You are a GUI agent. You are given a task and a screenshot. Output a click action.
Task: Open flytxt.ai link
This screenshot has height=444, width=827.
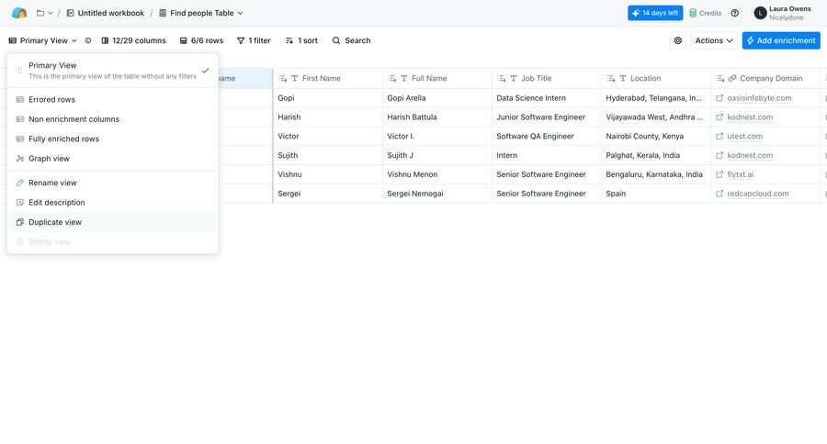tap(740, 174)
